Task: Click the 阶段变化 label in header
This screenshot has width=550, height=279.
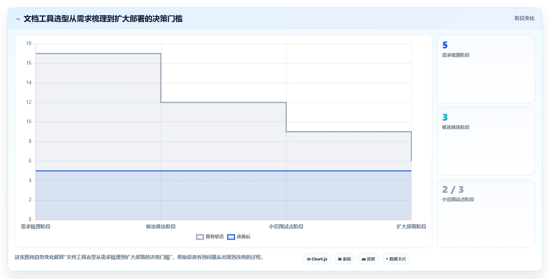Action: (524, 18)
